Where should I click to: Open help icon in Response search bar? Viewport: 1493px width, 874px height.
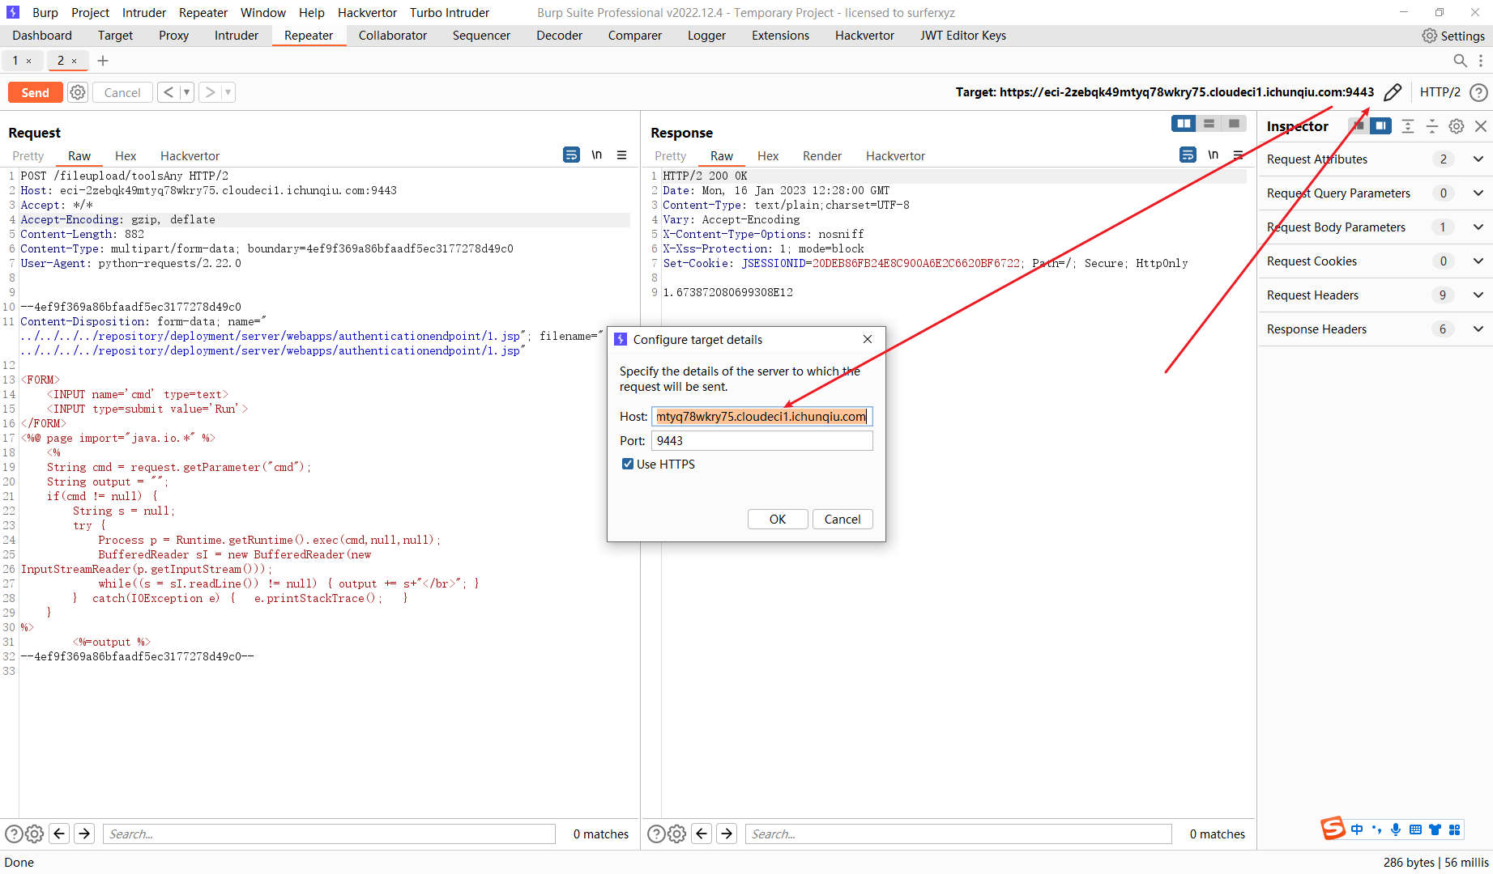(657, 834)
